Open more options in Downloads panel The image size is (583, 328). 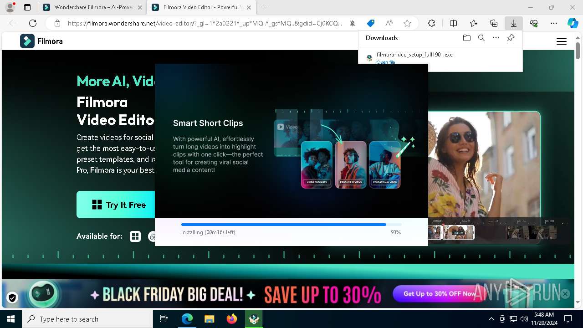pos(496,38)
